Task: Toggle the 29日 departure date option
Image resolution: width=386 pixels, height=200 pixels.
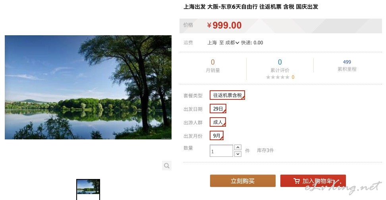Action: click(218, 109)
